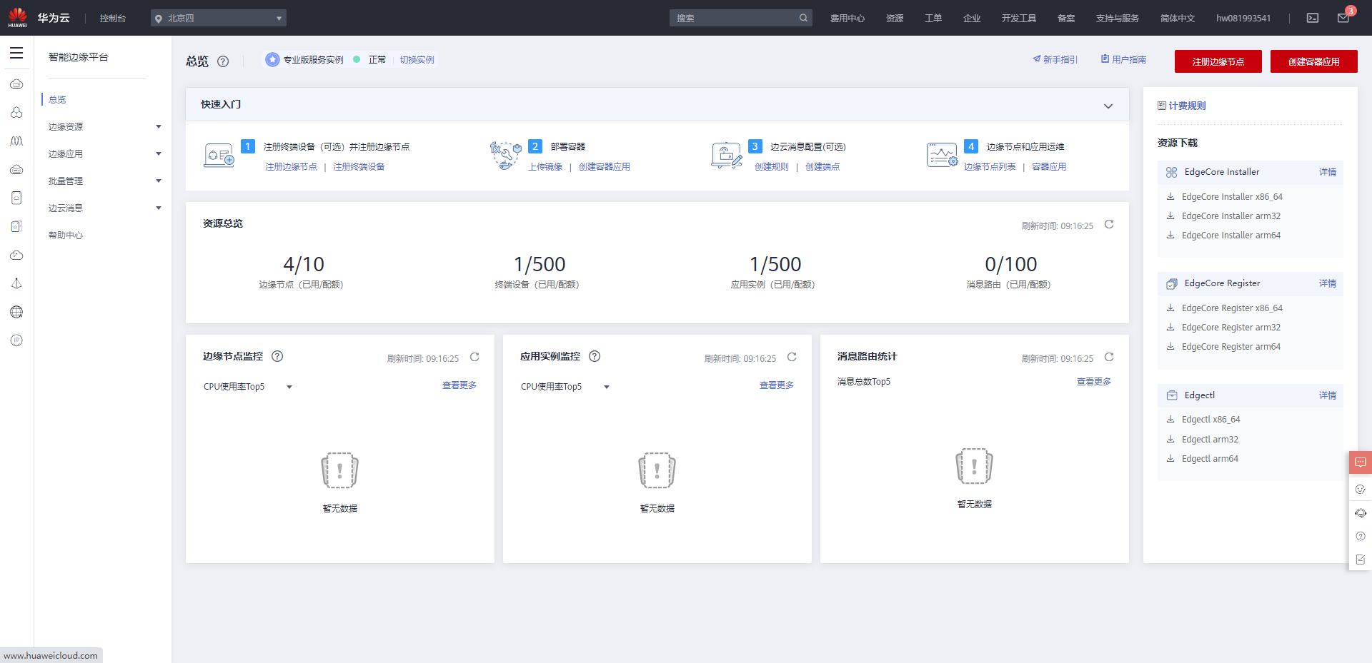
Task: Expand the 边缘资源 menu
Action: coord(104,127)
